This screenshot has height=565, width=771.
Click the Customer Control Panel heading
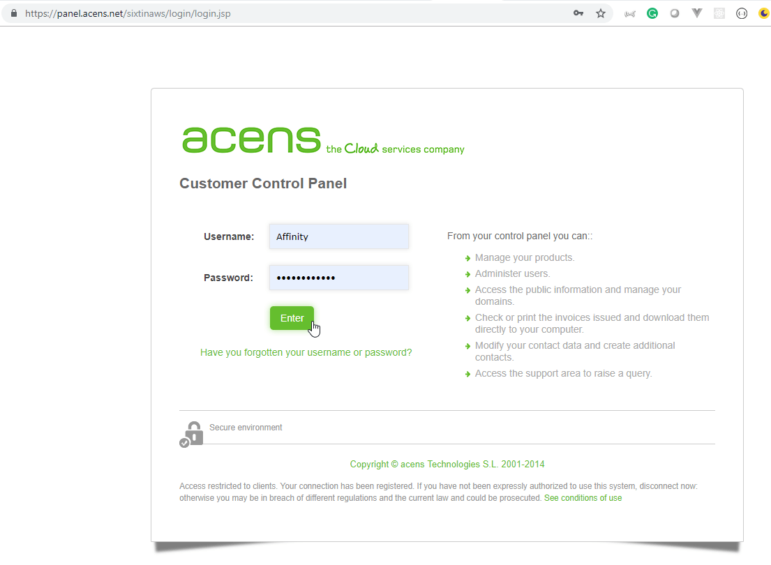[x=263, y=183]
